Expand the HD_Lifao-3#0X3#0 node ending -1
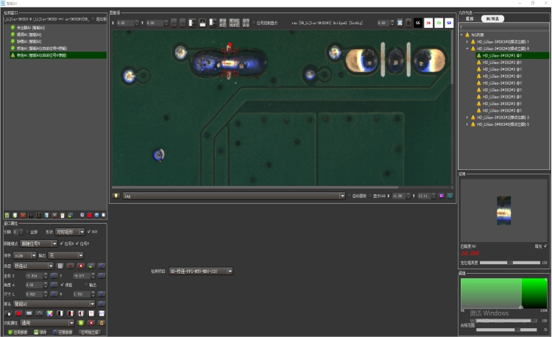Screen dimensions: 552x337 coord(467,41)
